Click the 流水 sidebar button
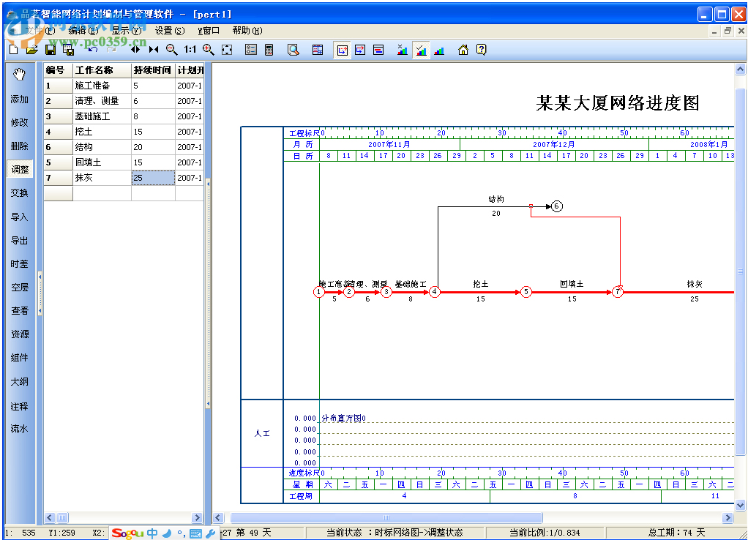The width and height of the screenshot is (748, 540). pos(20,428)
